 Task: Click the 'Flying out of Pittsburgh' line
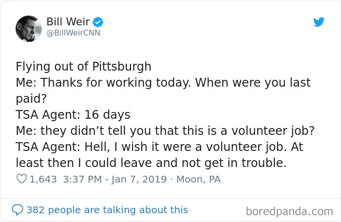coord(83,67)
